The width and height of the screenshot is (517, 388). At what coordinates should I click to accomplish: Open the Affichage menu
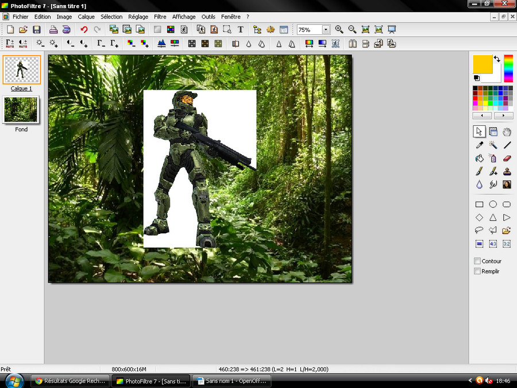point(184,17)
